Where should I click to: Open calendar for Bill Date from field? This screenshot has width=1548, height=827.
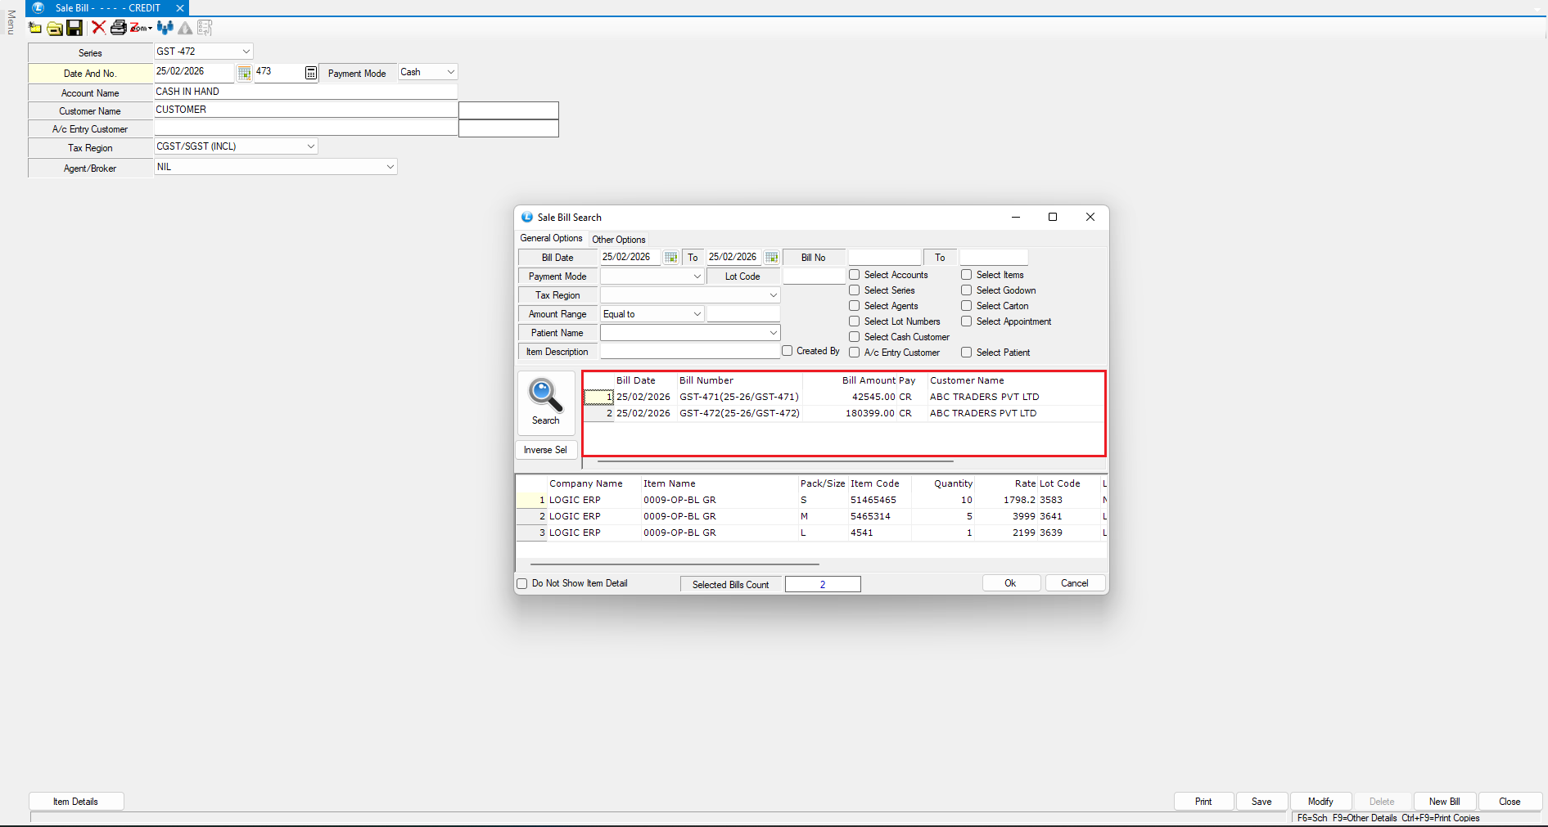(671, 258)
